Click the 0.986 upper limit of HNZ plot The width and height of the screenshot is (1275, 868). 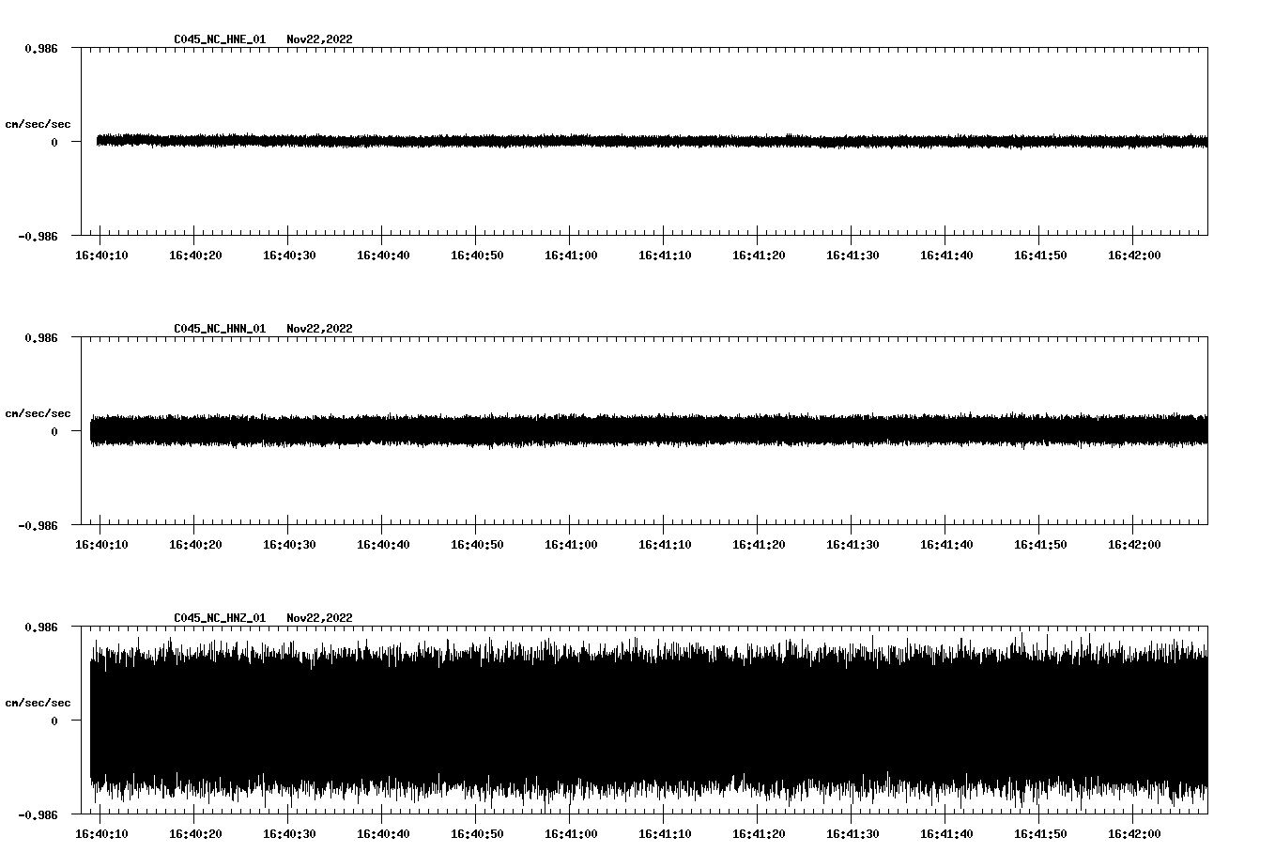click(x=41, y=627)
